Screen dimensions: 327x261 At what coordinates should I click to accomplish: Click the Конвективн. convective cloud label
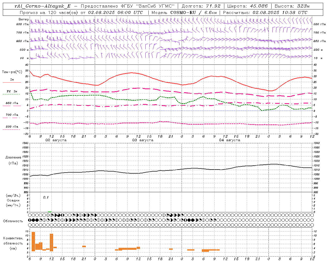tap(13, 238)
